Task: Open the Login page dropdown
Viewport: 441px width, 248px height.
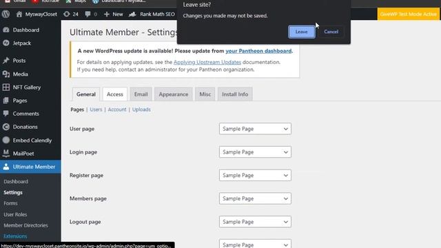Action: pos(255,152)
